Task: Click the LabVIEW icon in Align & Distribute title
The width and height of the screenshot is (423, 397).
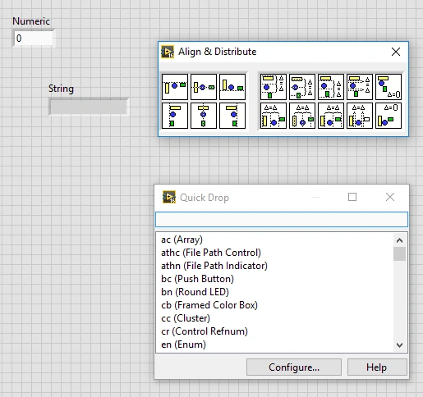Action: click(x=168, y=52)
